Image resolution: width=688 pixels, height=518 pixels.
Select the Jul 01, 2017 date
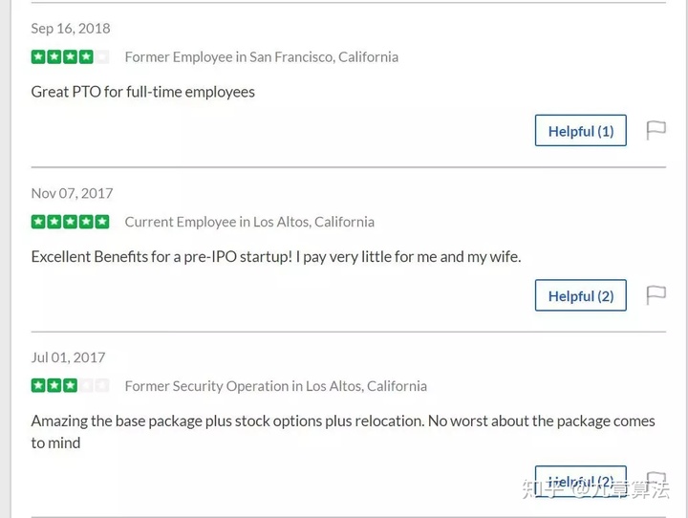tap(68, 357)
